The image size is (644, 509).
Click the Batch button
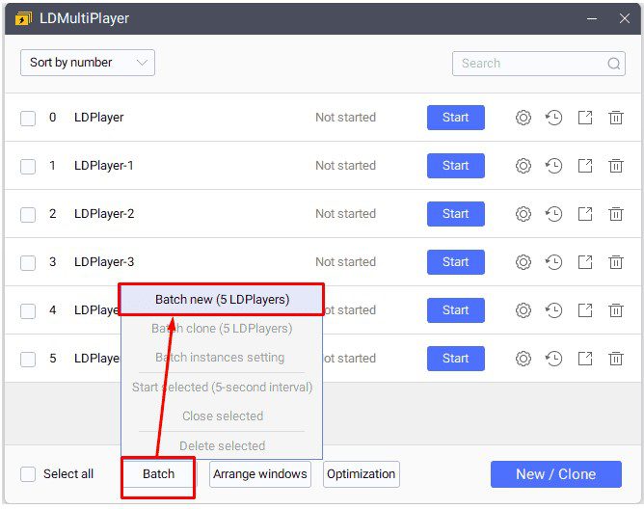tap(158, 474)
